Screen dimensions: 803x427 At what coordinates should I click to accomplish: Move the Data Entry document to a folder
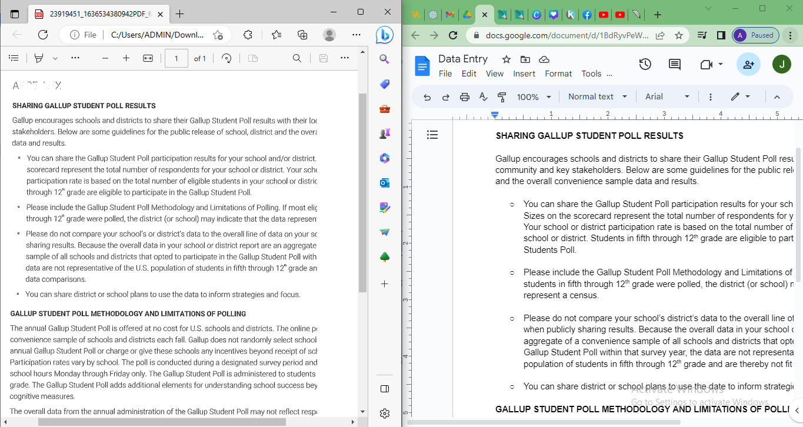point(525,59)
